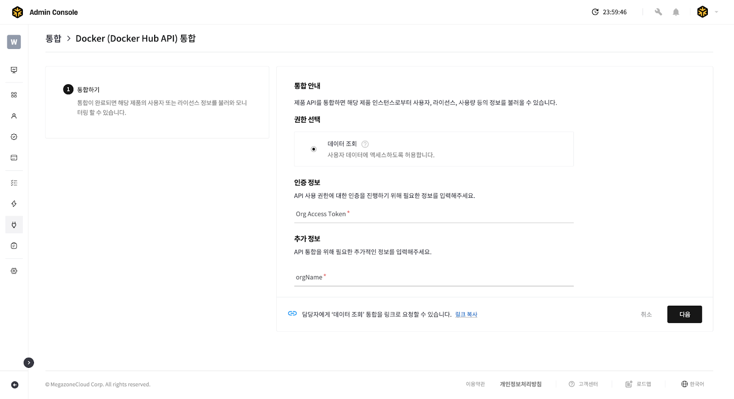Image resolution: width=734 pixels, height=399 pixels.
Task: Select the '데이터 조회' radio button
Action: coord(314,149)
